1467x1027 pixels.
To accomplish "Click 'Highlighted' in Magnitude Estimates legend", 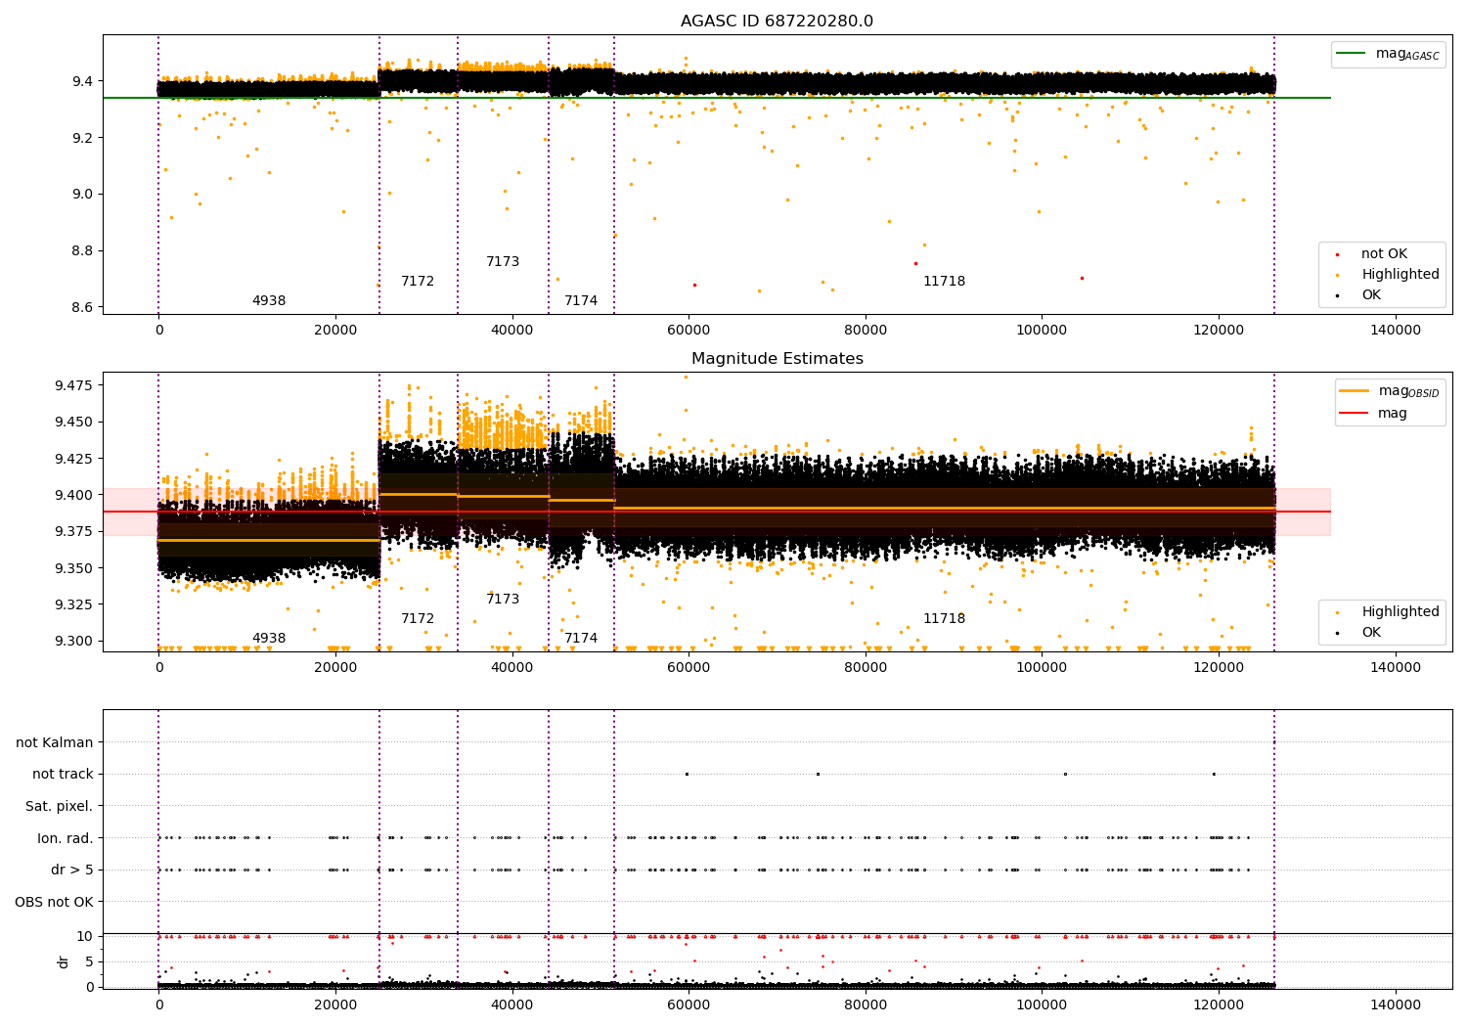I will click(1400, 612).
